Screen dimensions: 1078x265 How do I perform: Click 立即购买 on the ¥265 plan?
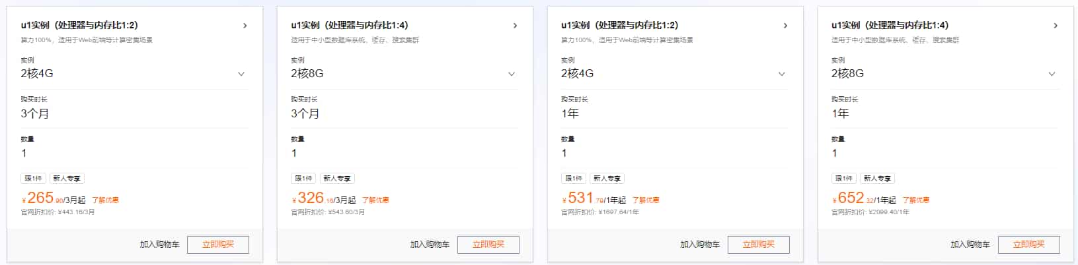click(x=218, y=245)
